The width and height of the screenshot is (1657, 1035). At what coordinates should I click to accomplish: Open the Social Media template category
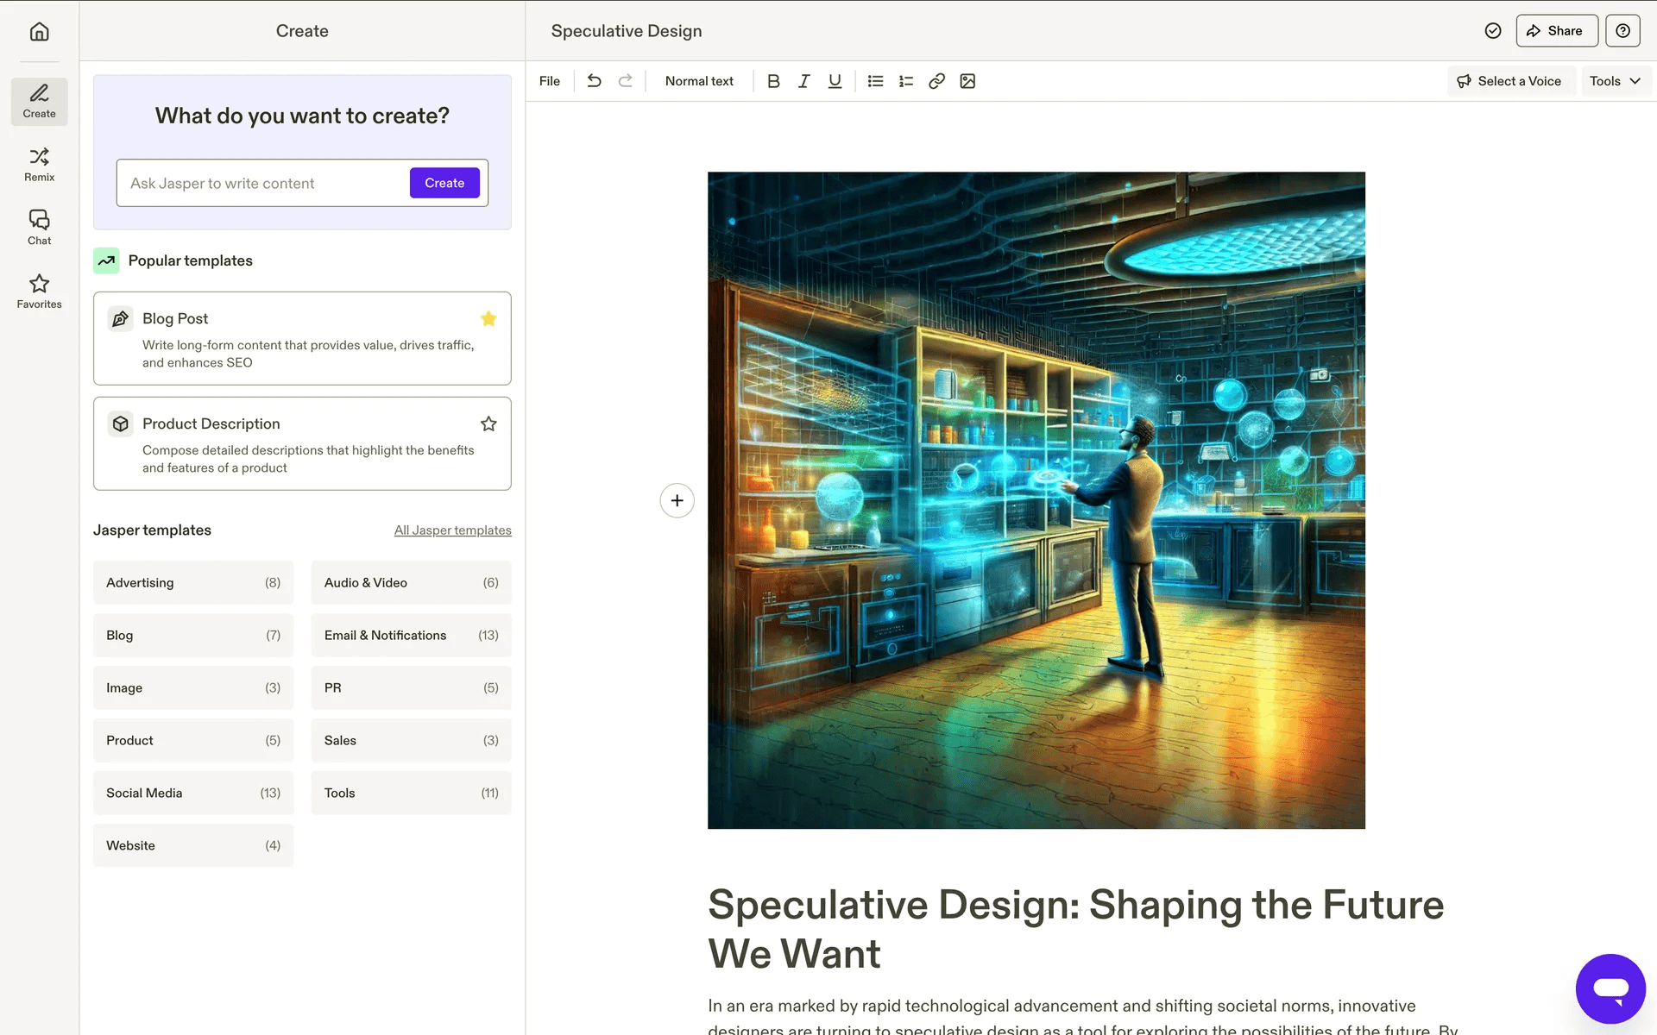[x=192, y=793]
